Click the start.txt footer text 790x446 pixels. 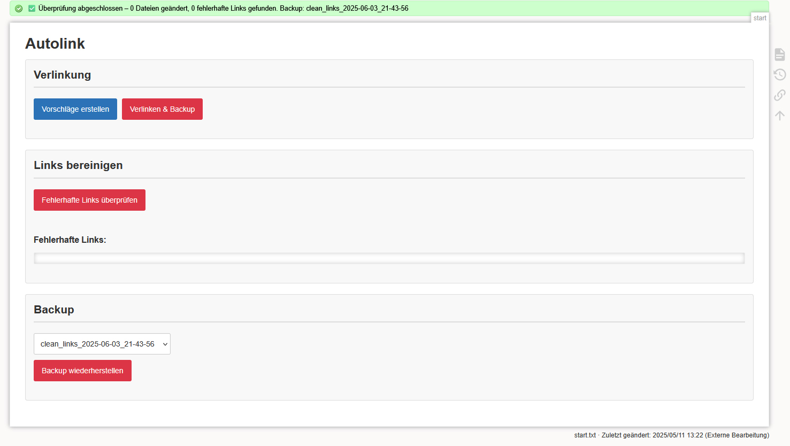tap(585, 435)
